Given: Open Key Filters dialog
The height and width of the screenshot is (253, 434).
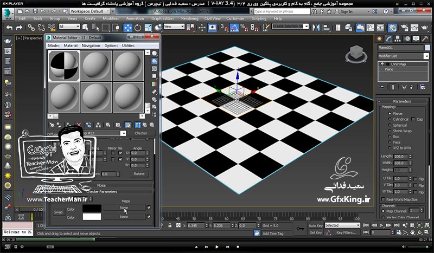Looking at the screenshot, I should point(346,233).
